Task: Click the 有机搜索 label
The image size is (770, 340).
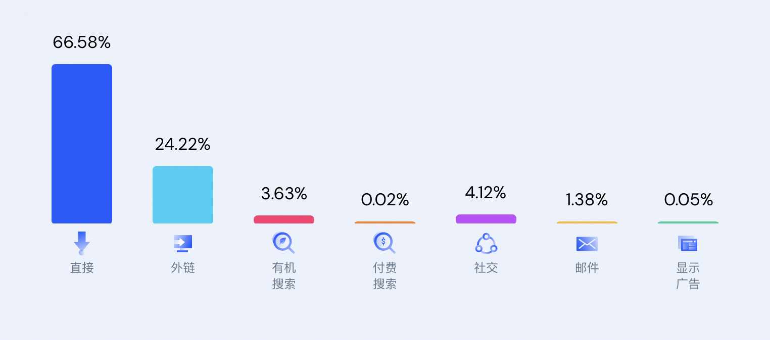Action: (284, 276)
